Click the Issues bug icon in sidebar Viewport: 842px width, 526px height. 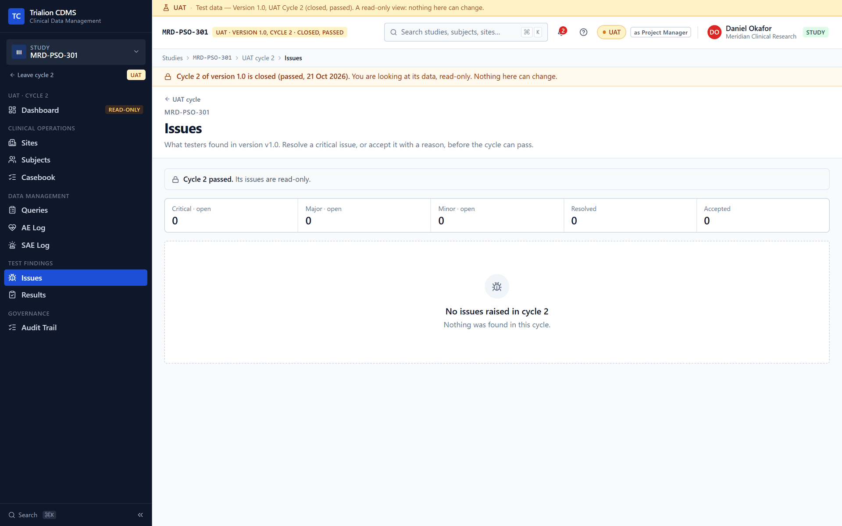pos(12,277)
